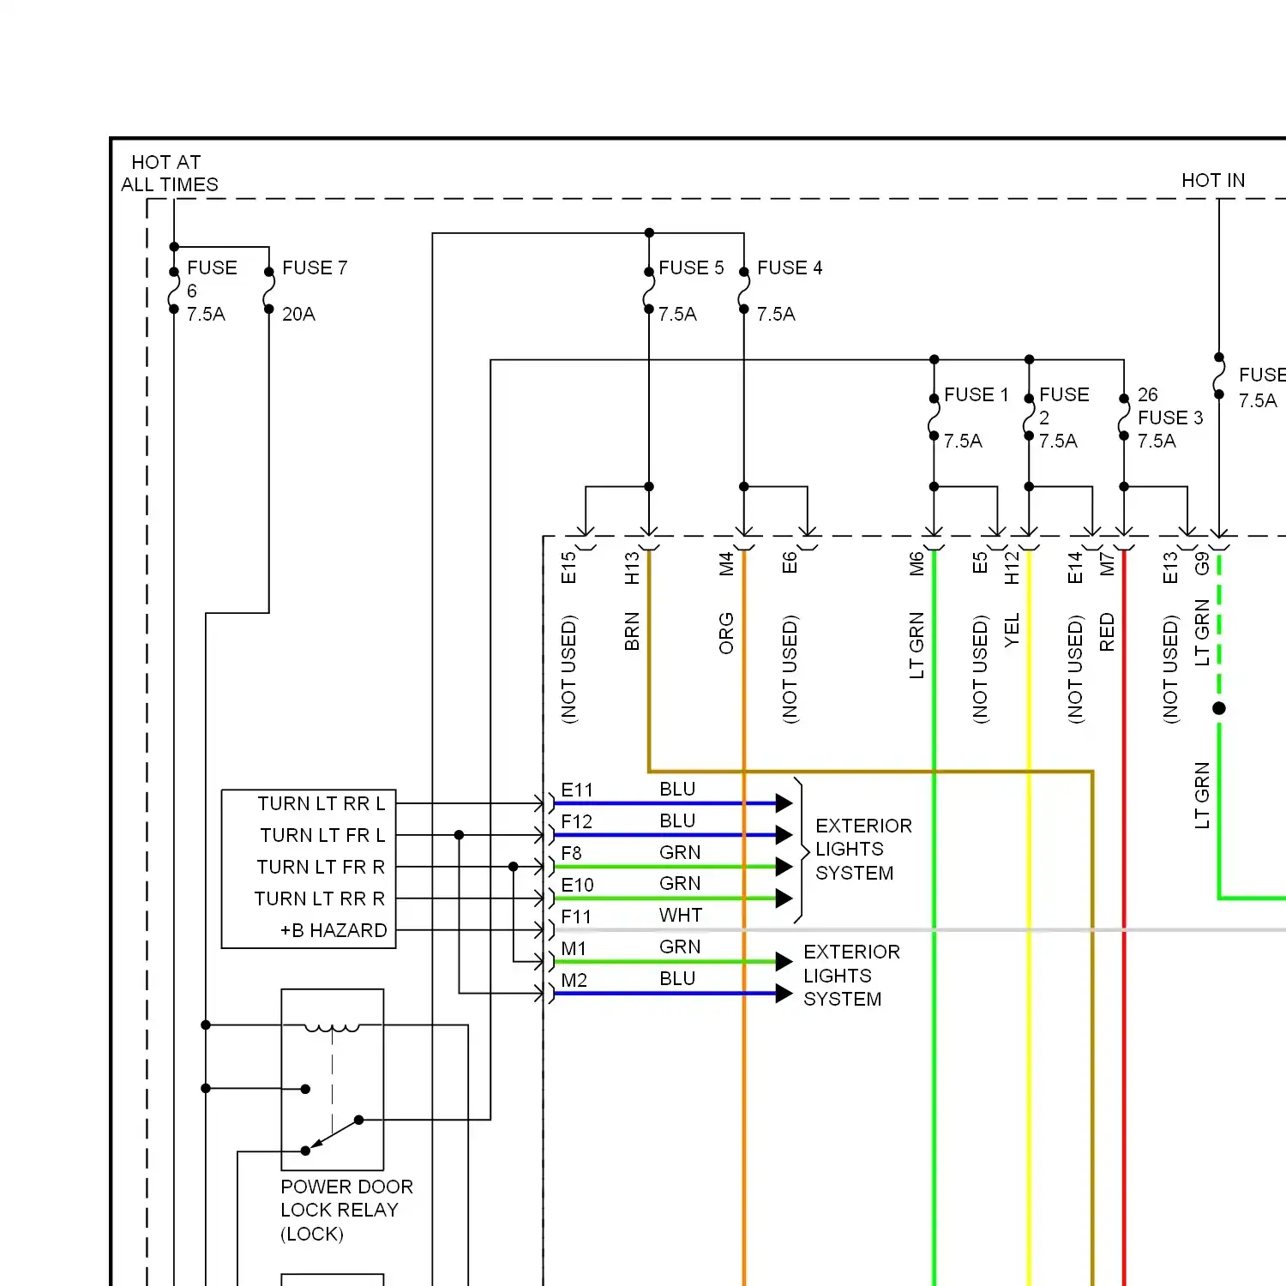The width and height of the screenshot is (1286, 1286).
Task: Click connector pin H13
Action: [x=632, y=568]
